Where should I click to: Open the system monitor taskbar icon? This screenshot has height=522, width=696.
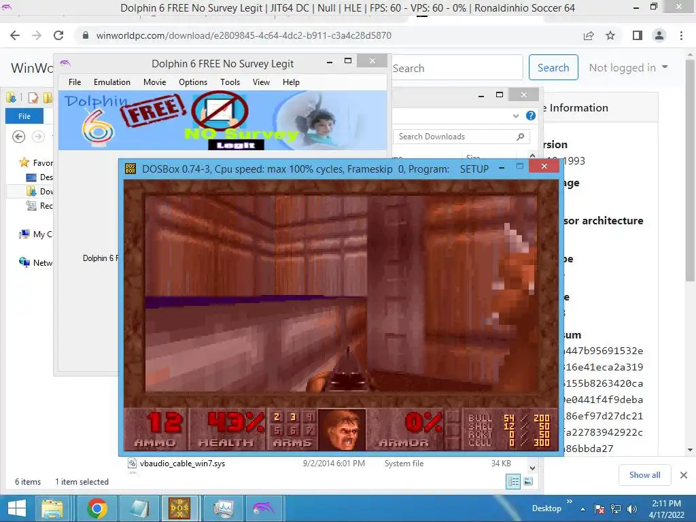[x=223, y=508]
